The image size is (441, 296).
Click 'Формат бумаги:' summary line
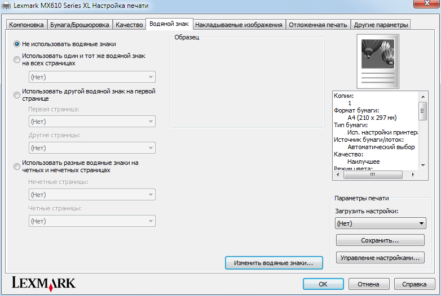point(356,110)
